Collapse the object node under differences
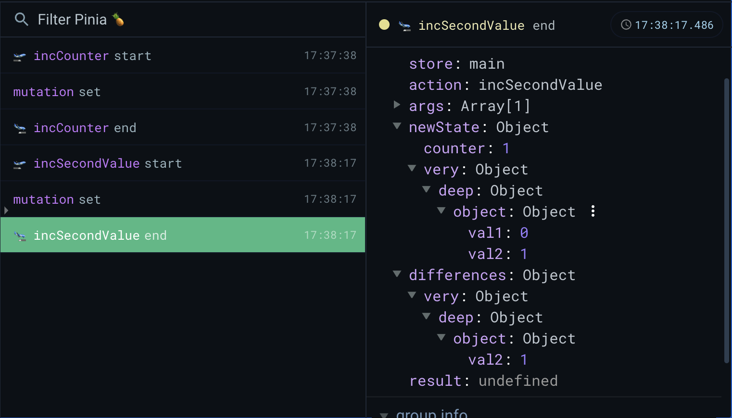Screen dimensions: 732x418 [441, 337]
